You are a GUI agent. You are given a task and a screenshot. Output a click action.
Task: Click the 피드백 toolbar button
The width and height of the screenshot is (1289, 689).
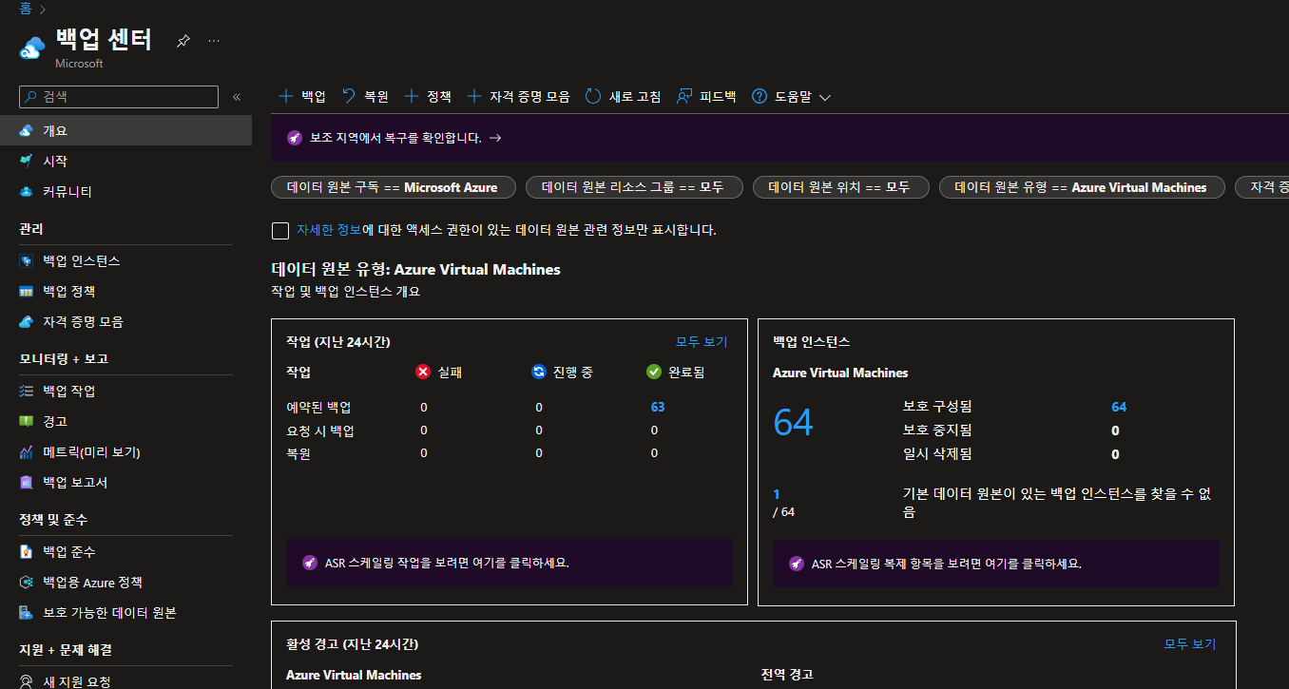pos(705,96)
